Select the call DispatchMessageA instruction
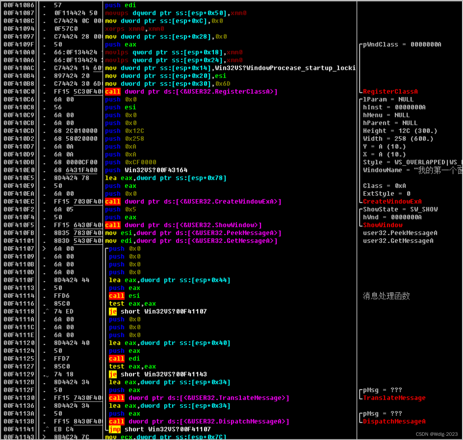This screenshot has height=440, width=463. (199, 421)
